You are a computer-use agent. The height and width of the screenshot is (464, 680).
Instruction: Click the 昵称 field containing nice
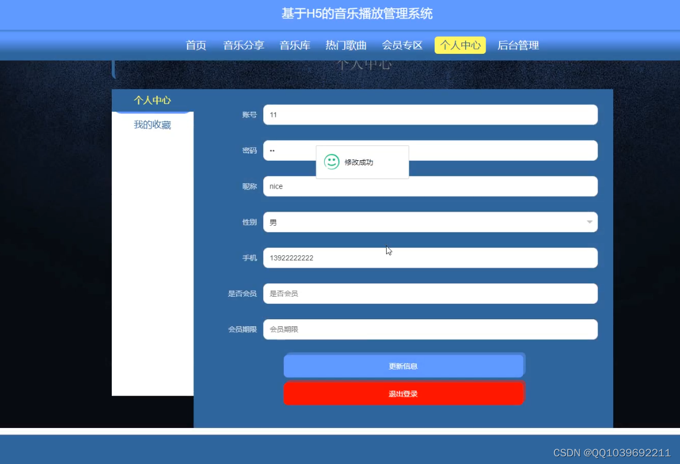tap(430, 186)
